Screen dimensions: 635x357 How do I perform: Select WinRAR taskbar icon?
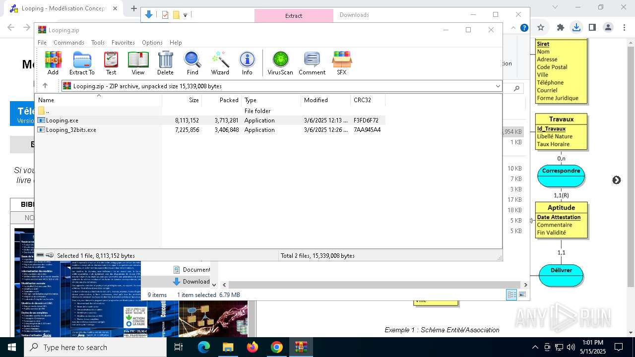click(301, 347)
